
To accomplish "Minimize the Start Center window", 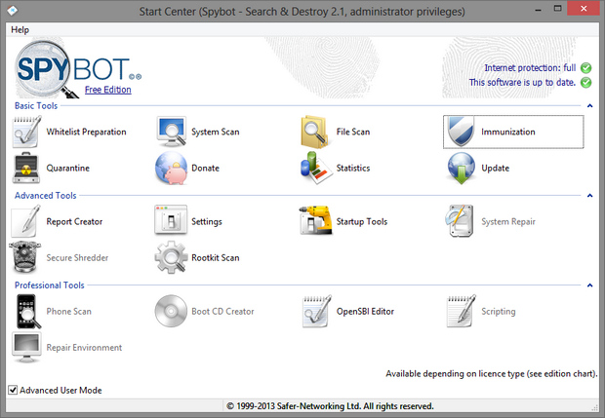I will pyautogui.click(x=539, y=10).
